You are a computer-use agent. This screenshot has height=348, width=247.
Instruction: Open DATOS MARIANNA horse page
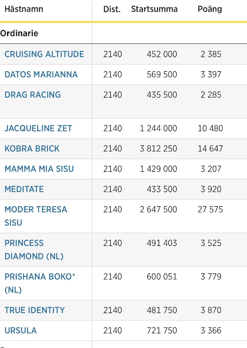pyautogui.click(x=41, y=74)
